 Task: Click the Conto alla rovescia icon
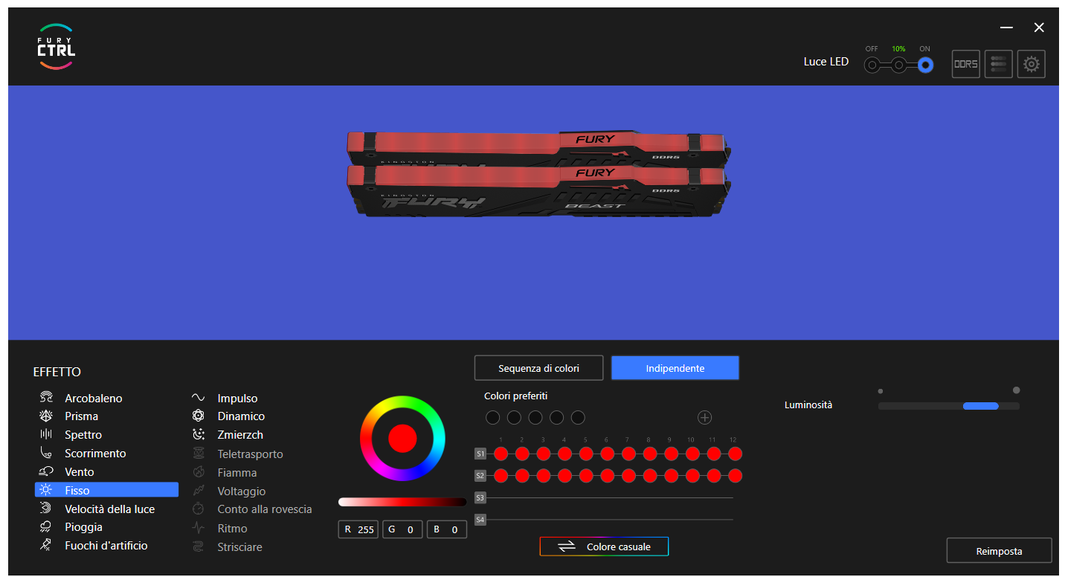[x=199, y=509]
